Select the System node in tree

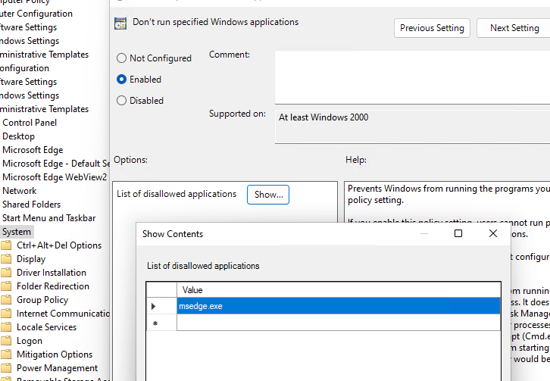[17, 232]
